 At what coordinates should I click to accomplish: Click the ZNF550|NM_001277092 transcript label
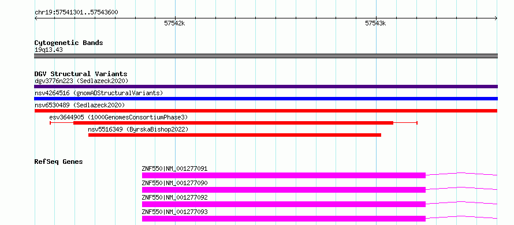click(x=175, y=197)
